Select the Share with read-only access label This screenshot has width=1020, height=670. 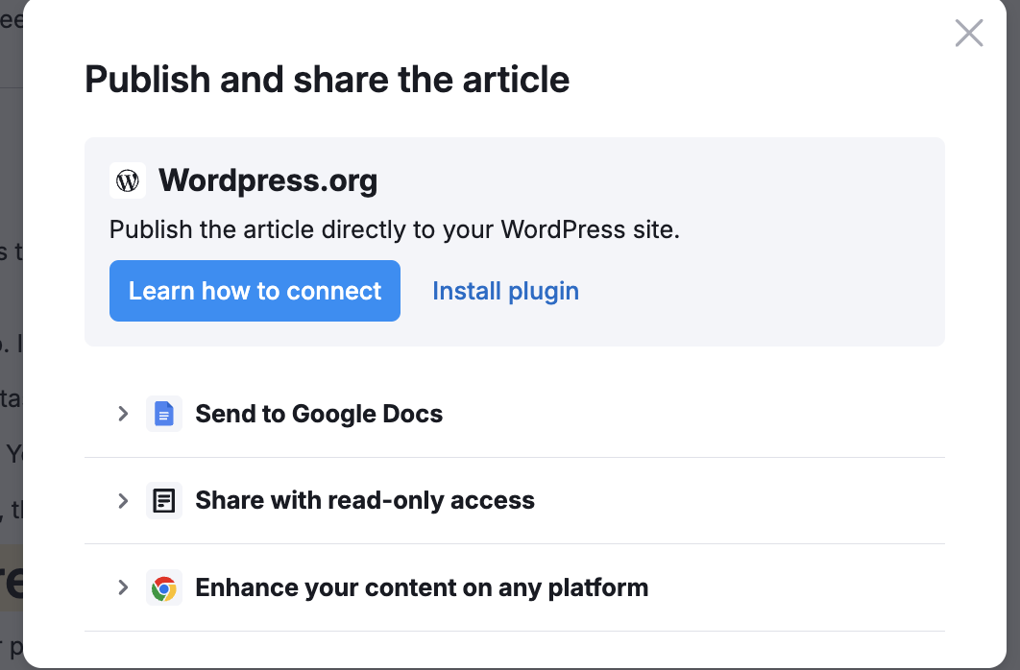tap(365, 500)
